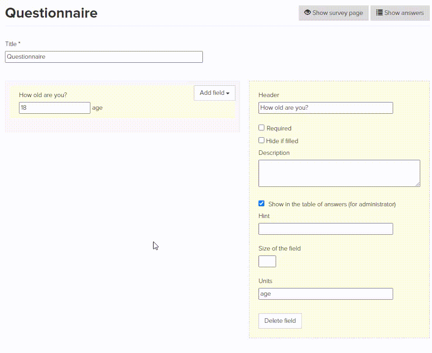Image resolution: width=432 pixels, height=353 pixels.
Task: Select the How old are you? question label
Action: pyautogui.click(x=43, y=95)
